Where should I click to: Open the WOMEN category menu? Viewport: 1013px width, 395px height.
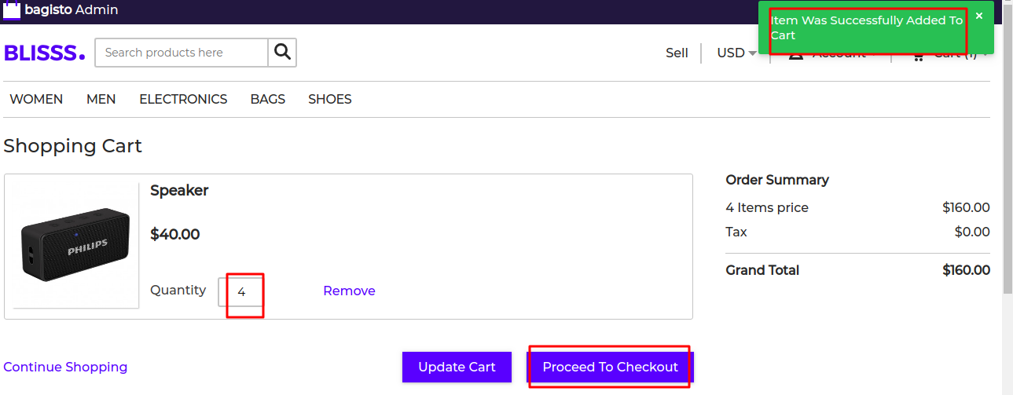pos(36,99)
